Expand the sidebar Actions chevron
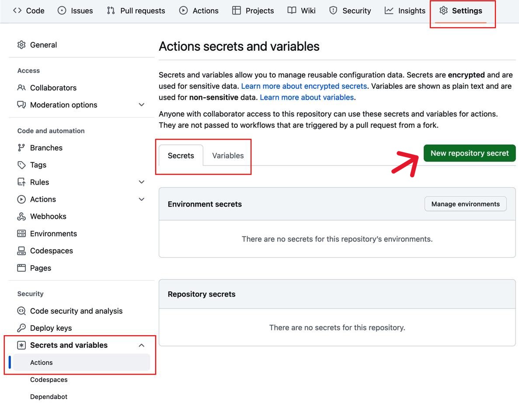 click(141, 200)
